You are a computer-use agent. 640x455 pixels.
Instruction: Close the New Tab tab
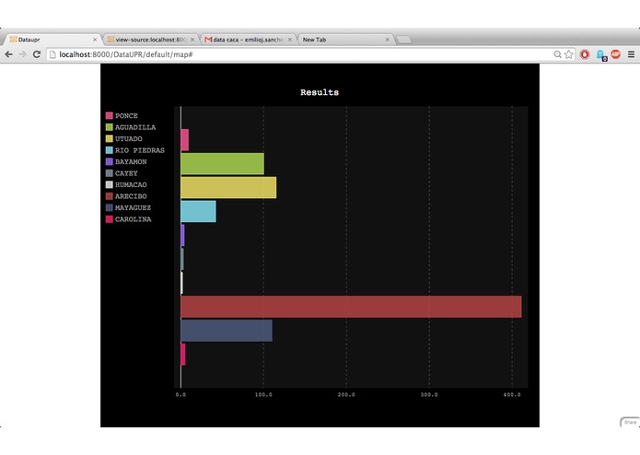[388, 40]
